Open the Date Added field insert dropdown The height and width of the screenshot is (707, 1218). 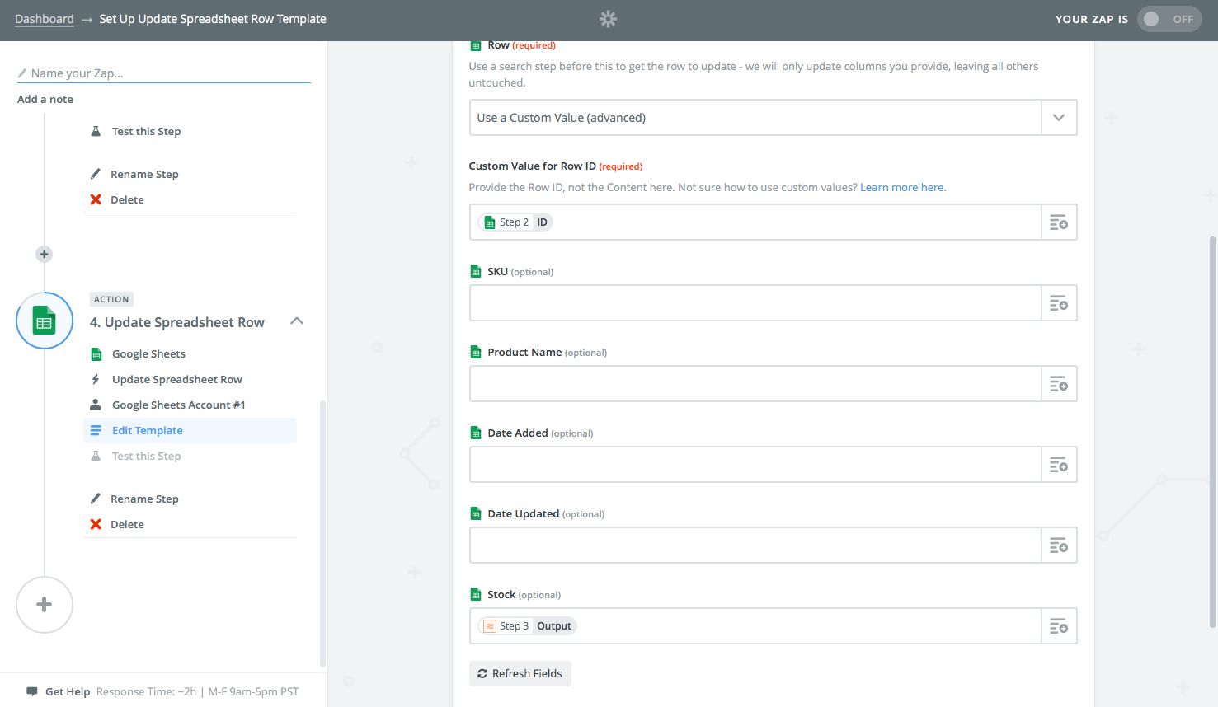[1059, 464]
